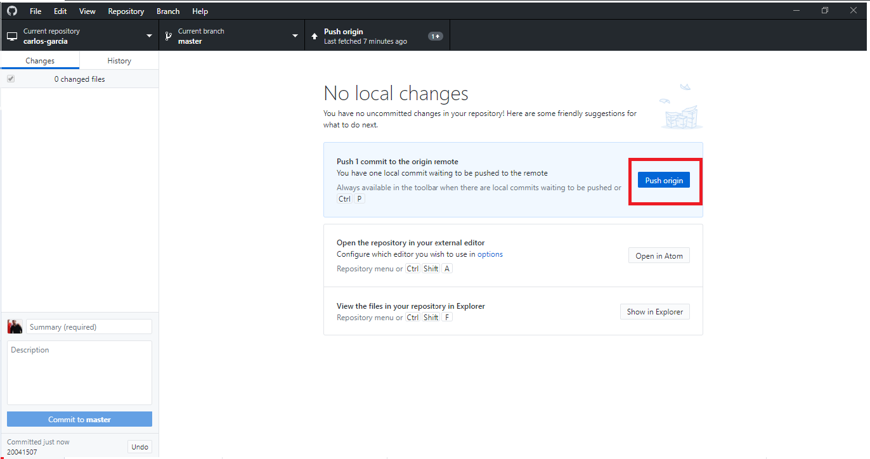Viewport: 870px width, 459px height.
Task: Click the Show in Explorer button
Action: click(x=654, y=311)
